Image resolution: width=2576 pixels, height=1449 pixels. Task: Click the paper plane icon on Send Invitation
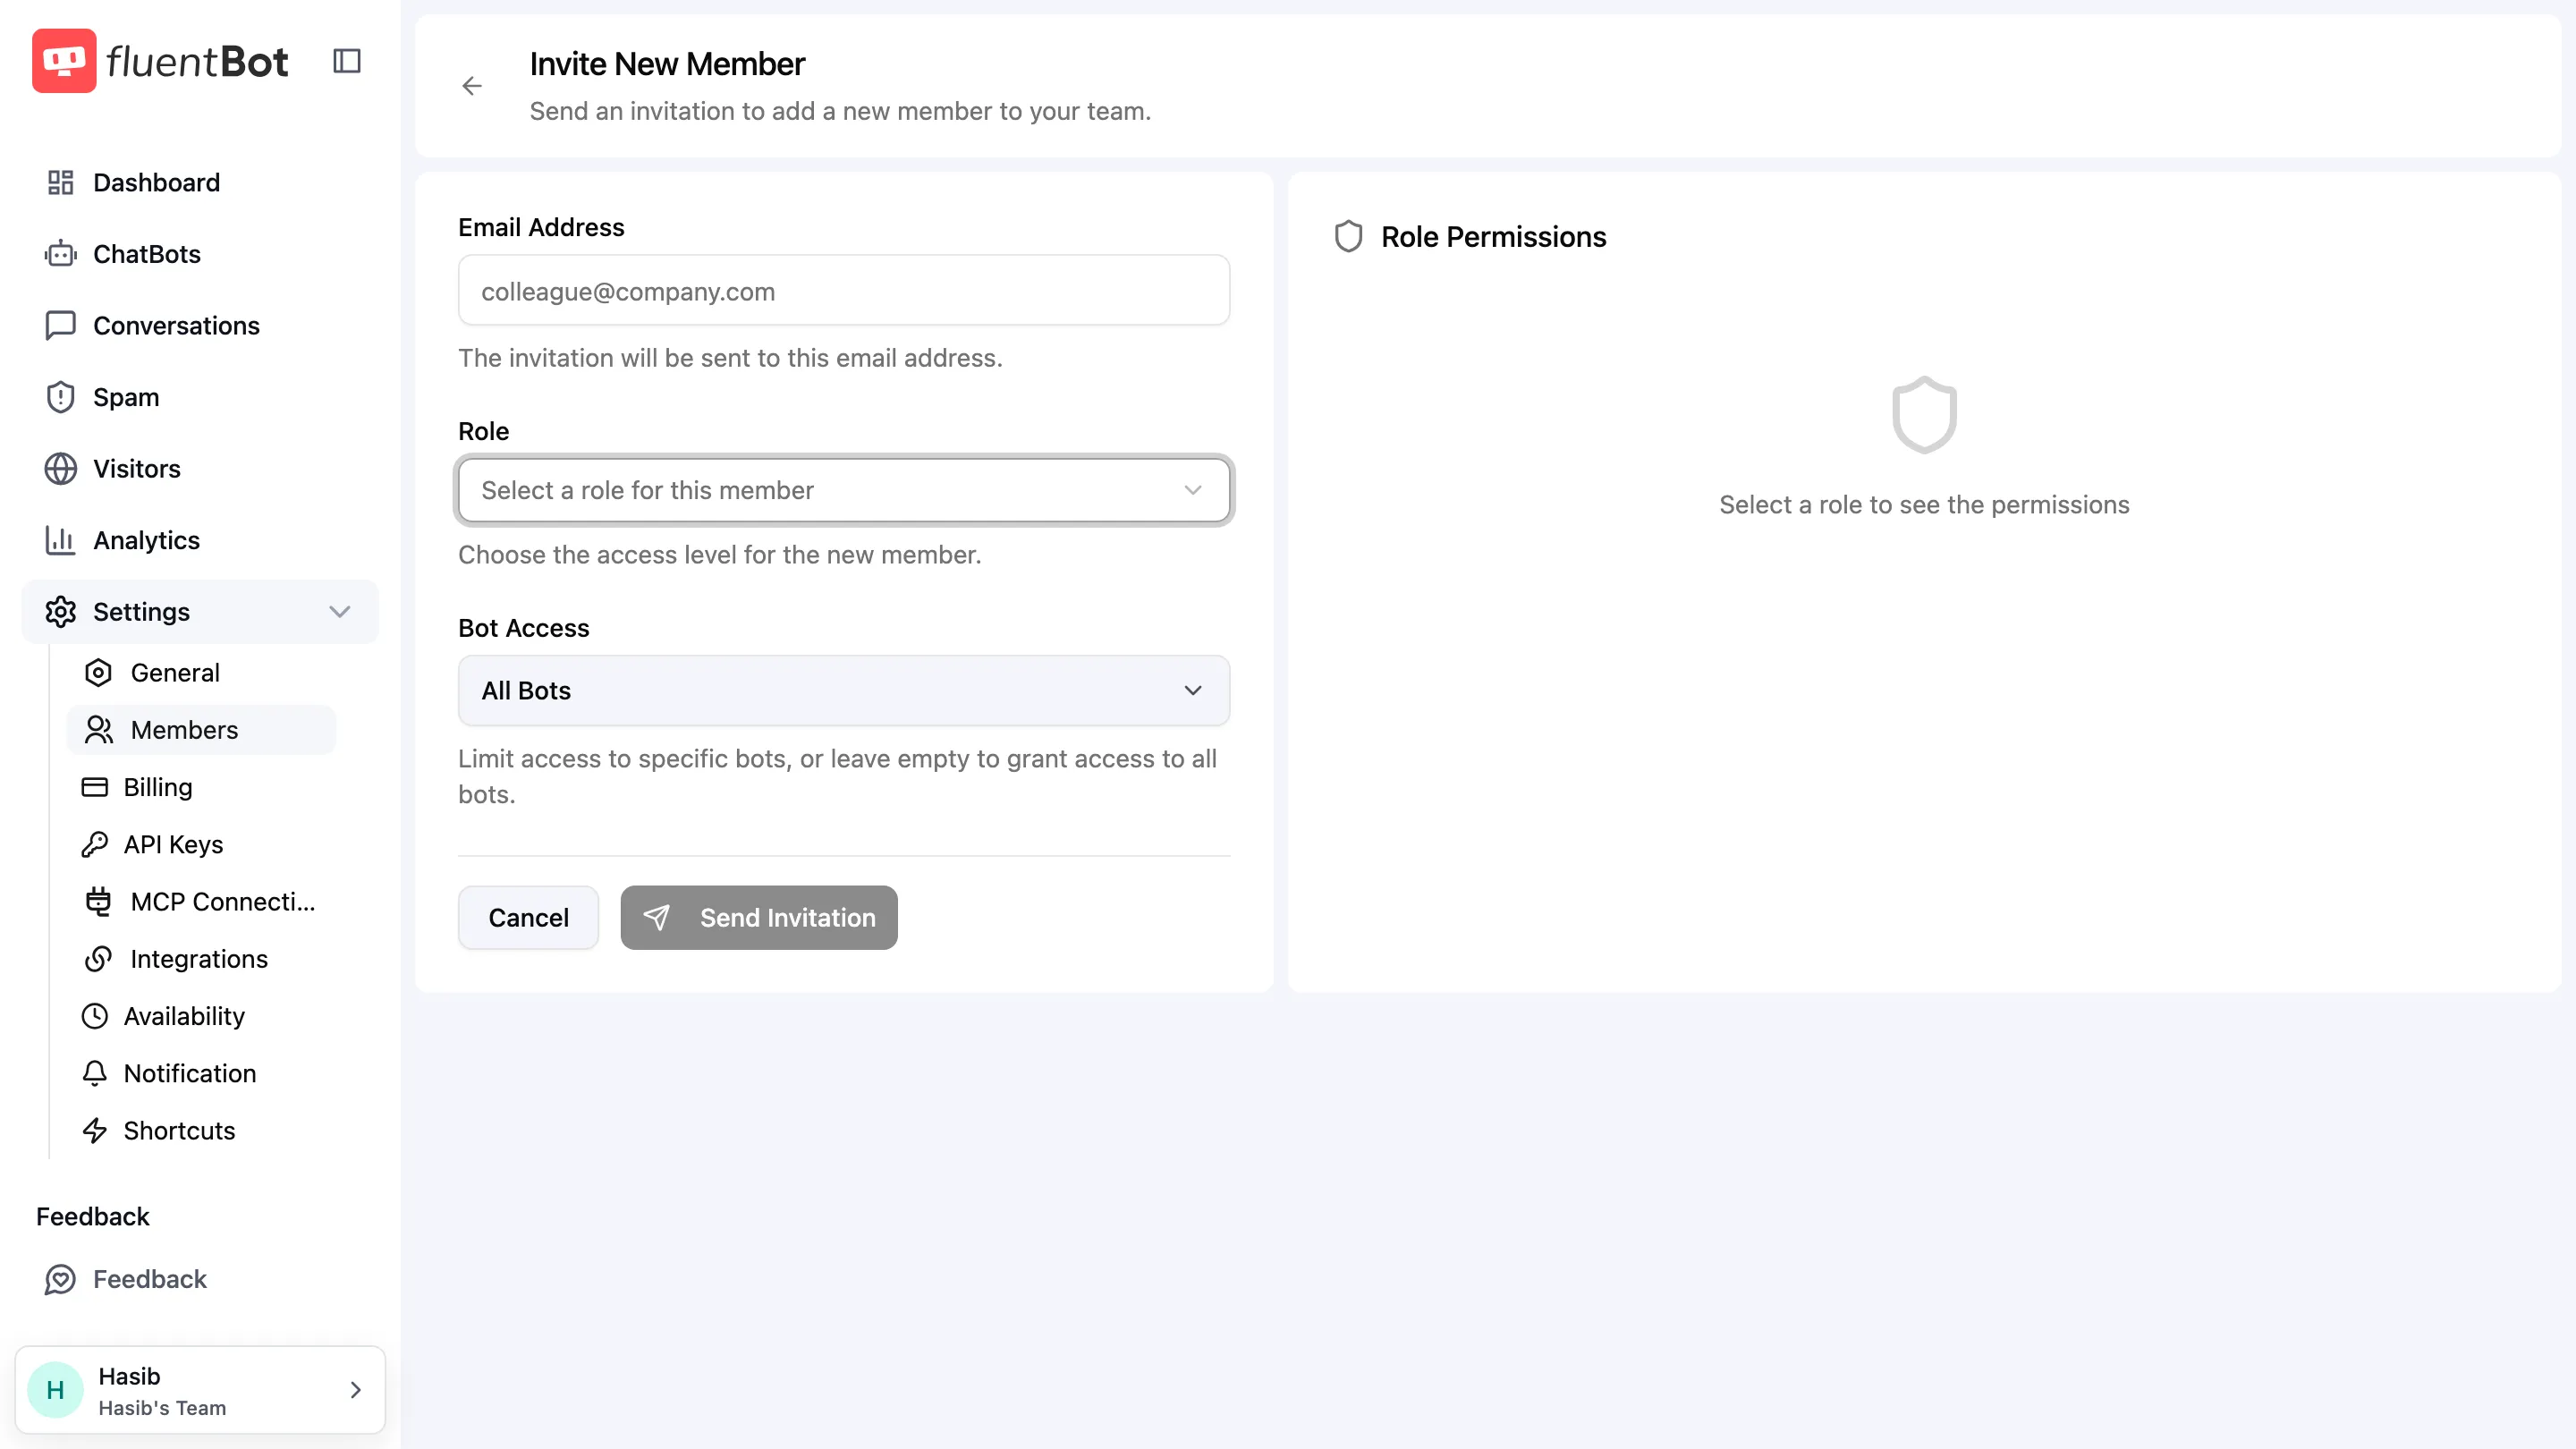coord(657,917)
